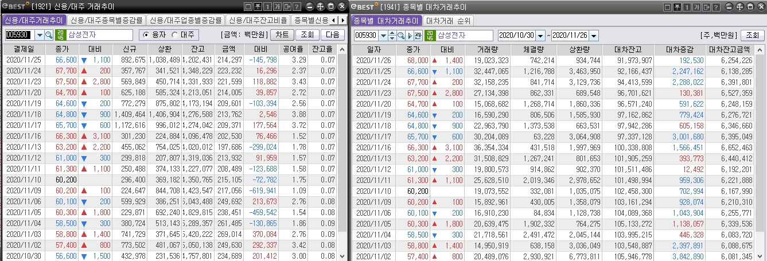767x261 pixels.
Task: Open stock code dropdown in 1921 window
Action: 40,35
